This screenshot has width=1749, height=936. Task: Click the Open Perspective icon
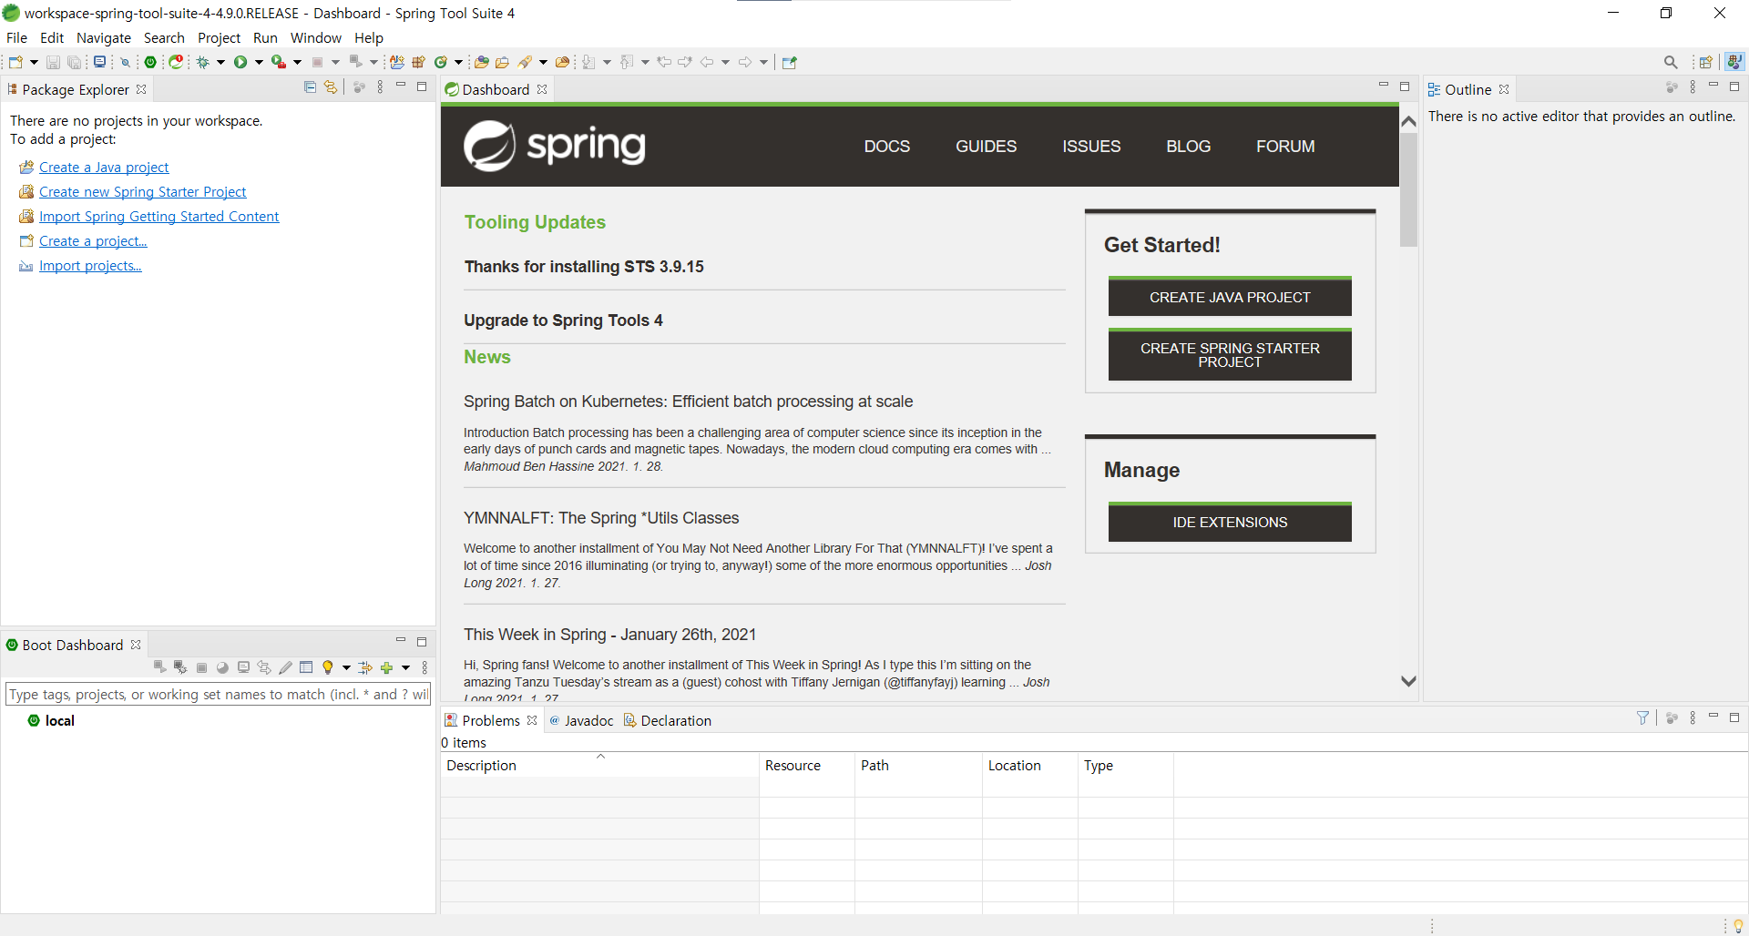[x=1706, y=62]
